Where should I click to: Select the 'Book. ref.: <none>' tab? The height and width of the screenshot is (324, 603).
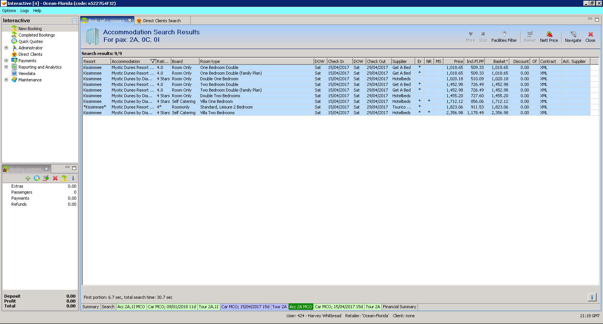106,21
